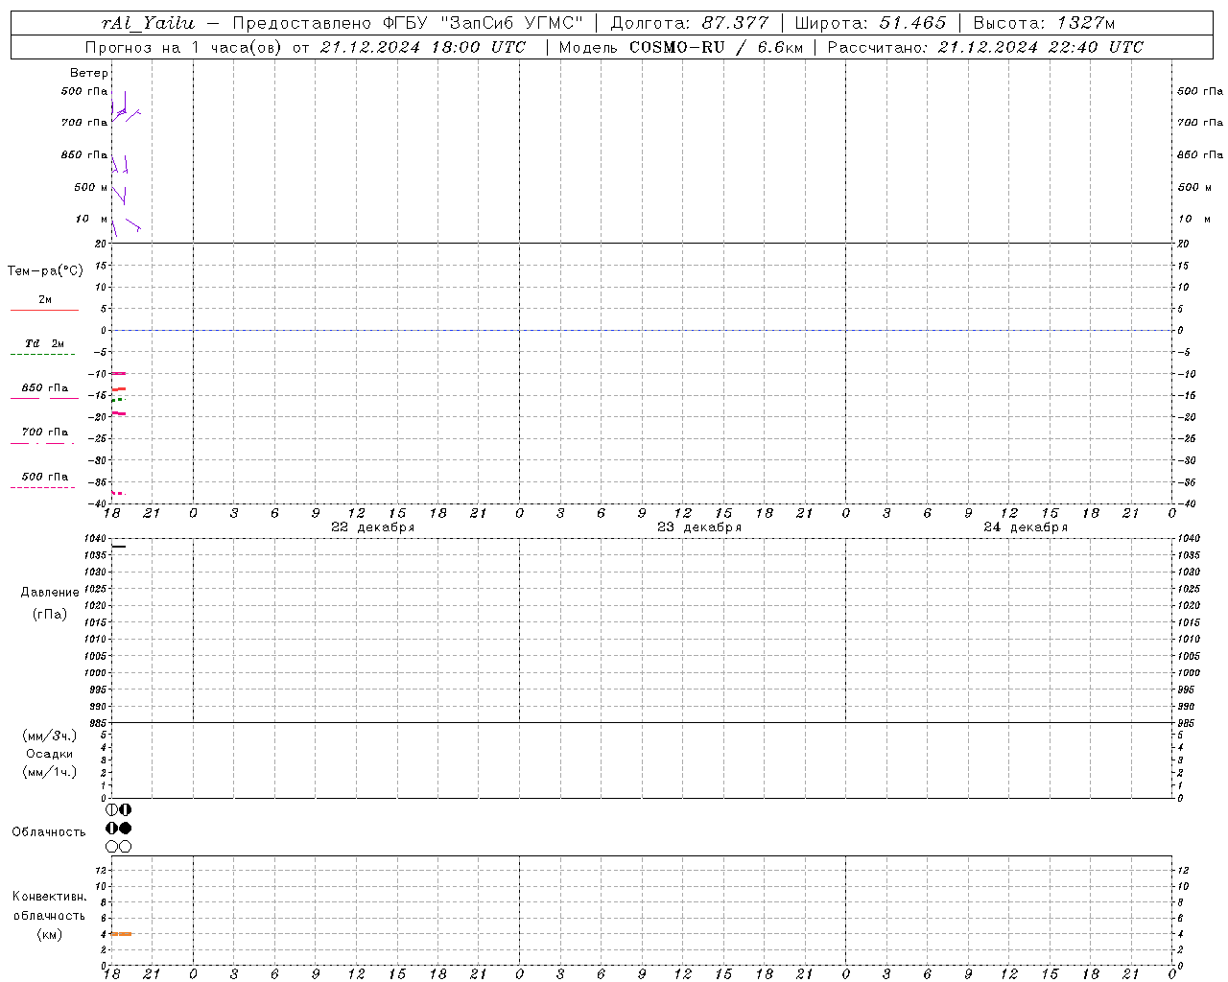1228x982 pixels.
Task: Click the 2м solid line legend entry
Action: click(45, 304)
